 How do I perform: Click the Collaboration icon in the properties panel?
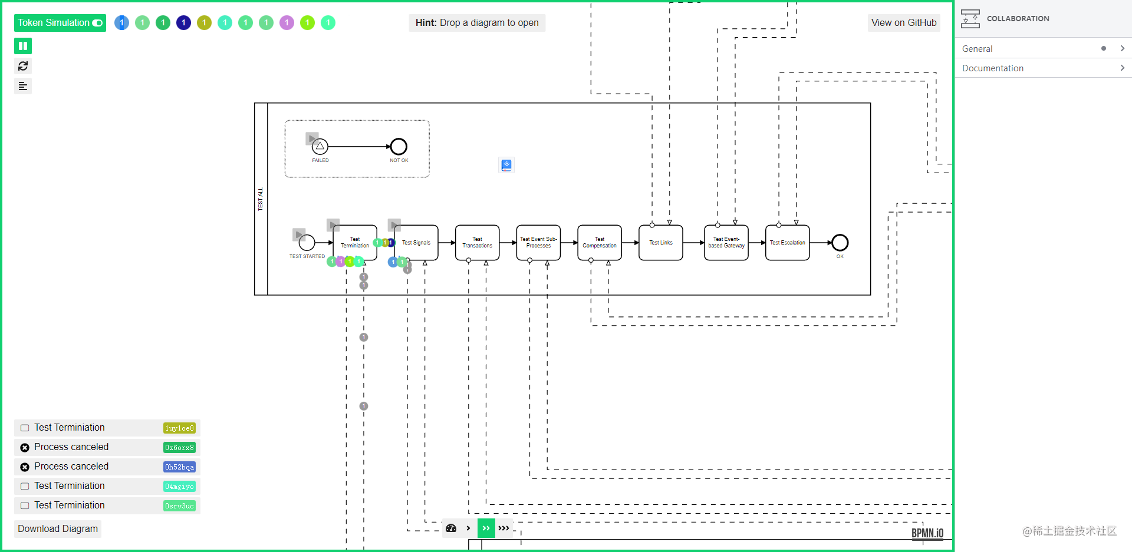click(x=971, y=18)
